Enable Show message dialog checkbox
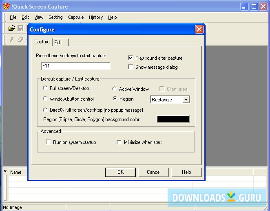 coord(131,67)
